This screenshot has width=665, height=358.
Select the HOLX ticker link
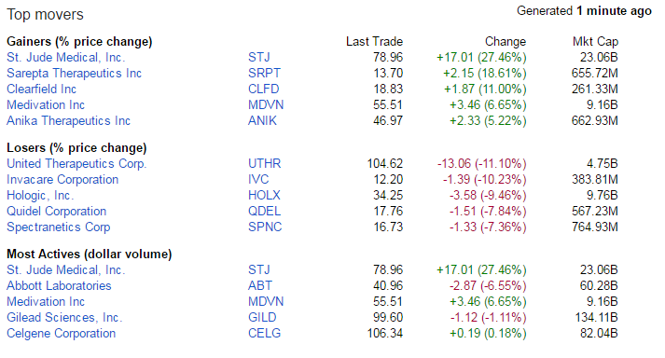click(264, 196)
